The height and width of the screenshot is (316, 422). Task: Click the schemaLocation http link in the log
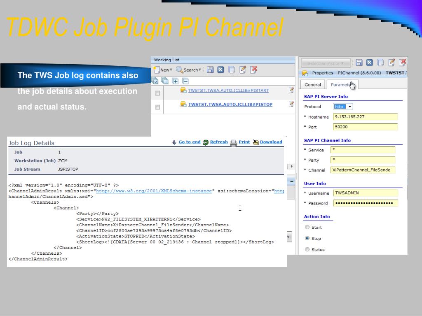(279, 191)
